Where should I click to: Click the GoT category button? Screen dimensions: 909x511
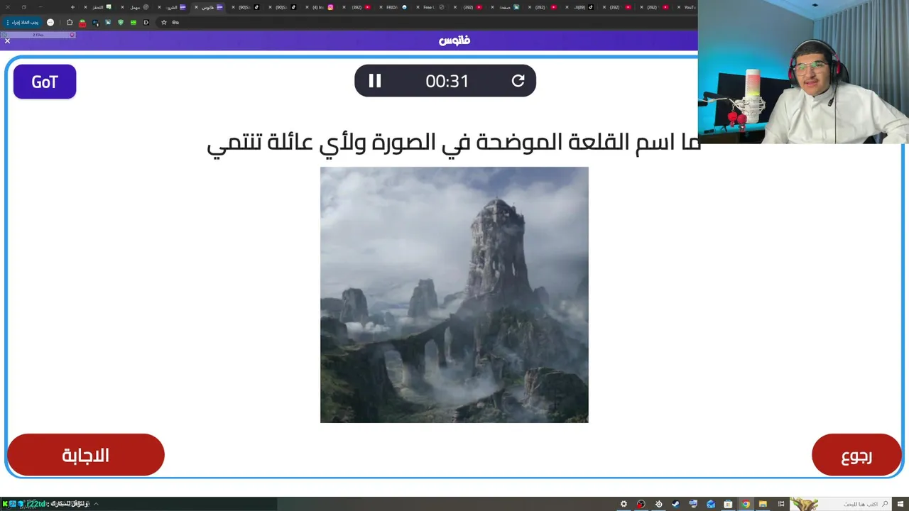click(x=45, y=82)
